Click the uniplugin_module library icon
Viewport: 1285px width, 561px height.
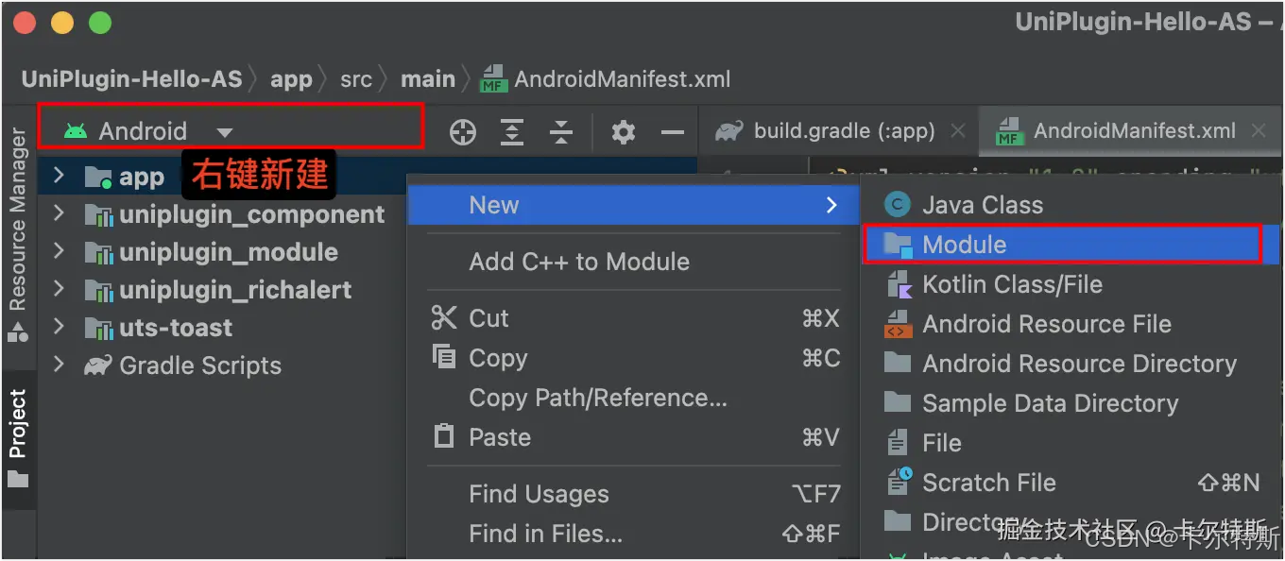(x=98, y=252)
